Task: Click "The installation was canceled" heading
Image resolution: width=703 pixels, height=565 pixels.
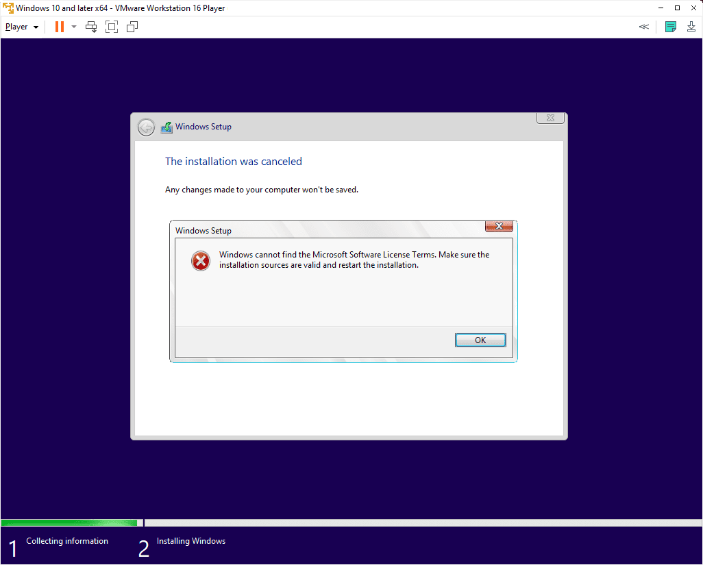Action: [234, 162]
